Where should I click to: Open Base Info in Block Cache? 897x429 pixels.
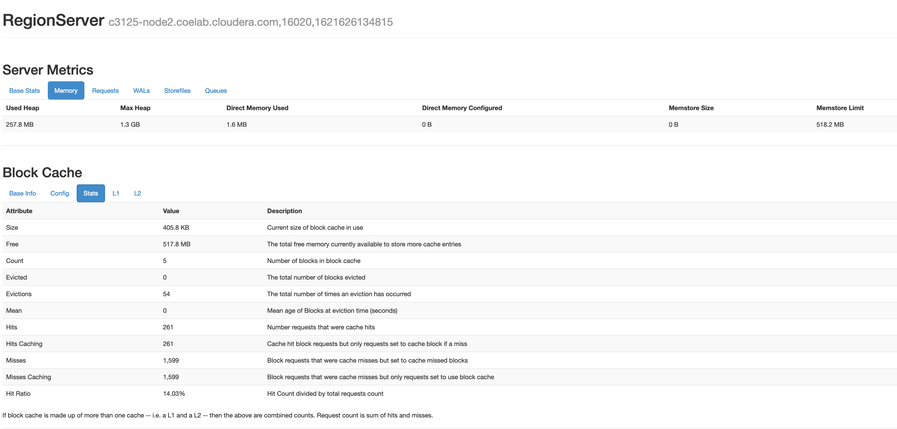coord(22,193)
